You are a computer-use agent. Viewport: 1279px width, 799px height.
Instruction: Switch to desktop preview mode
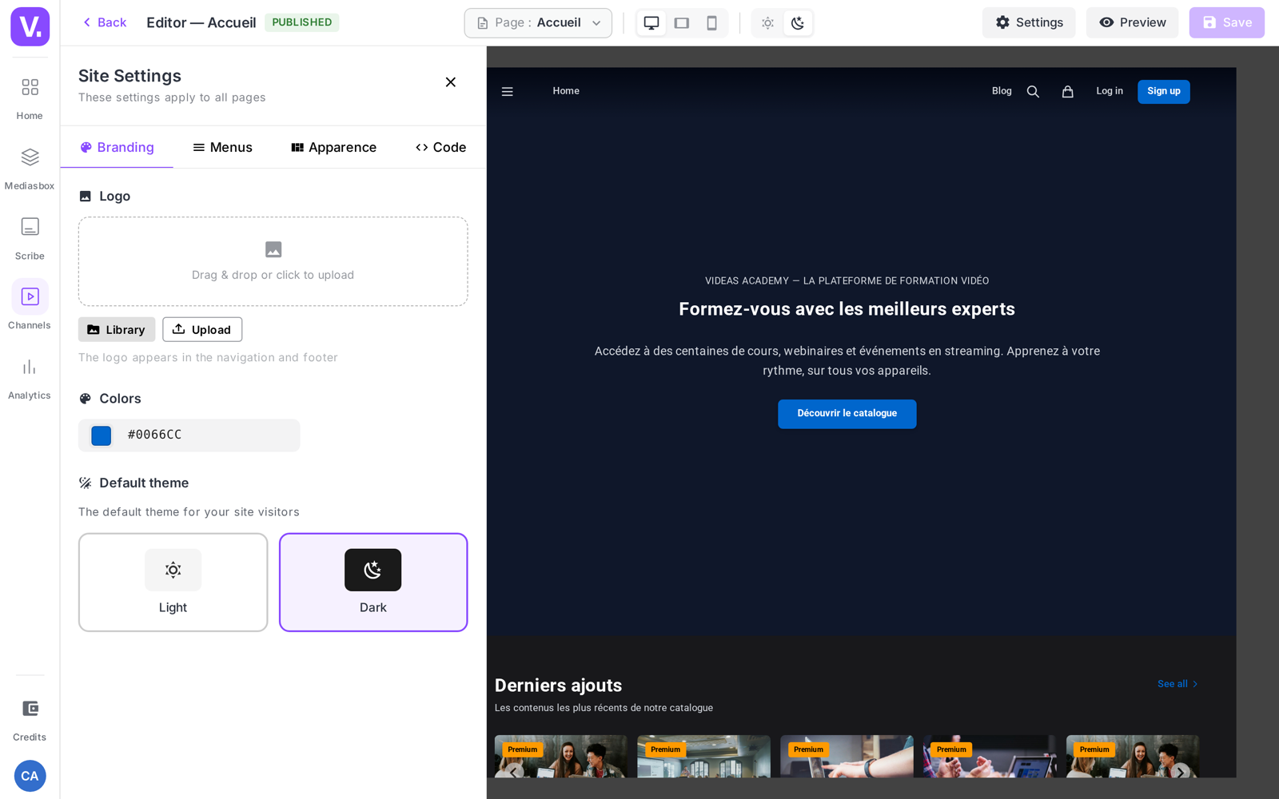pyautogui.click(x=651, y=23)
